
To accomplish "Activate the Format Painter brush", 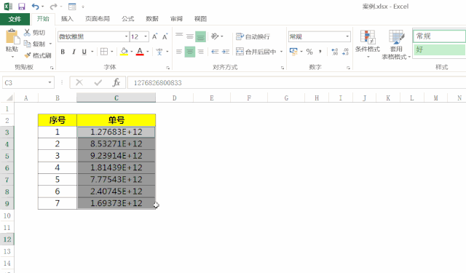I will pyautogui.click(x=28, y=55).
